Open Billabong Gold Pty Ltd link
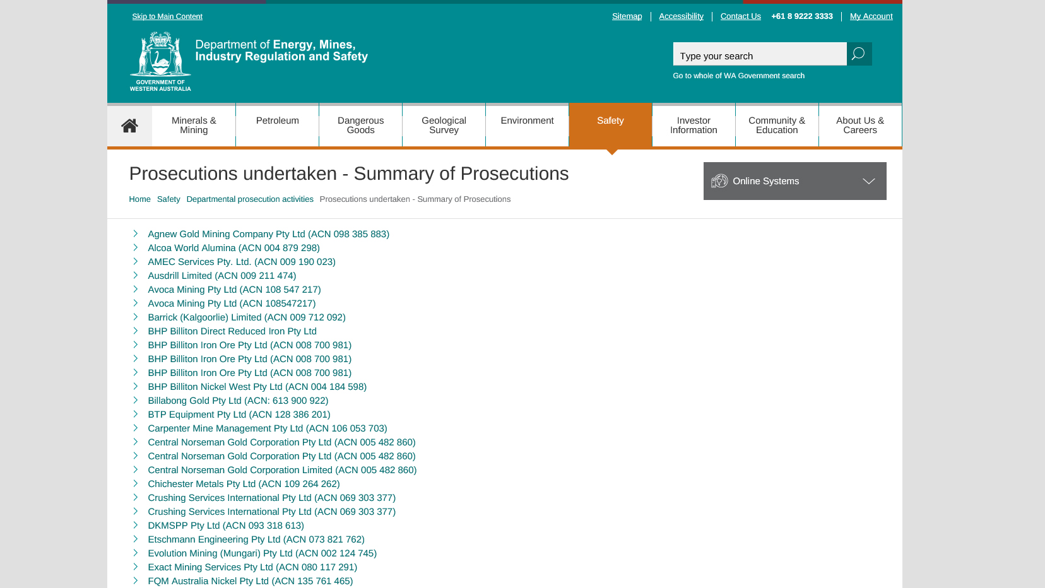1045x588 pixels. click(238, 401)
